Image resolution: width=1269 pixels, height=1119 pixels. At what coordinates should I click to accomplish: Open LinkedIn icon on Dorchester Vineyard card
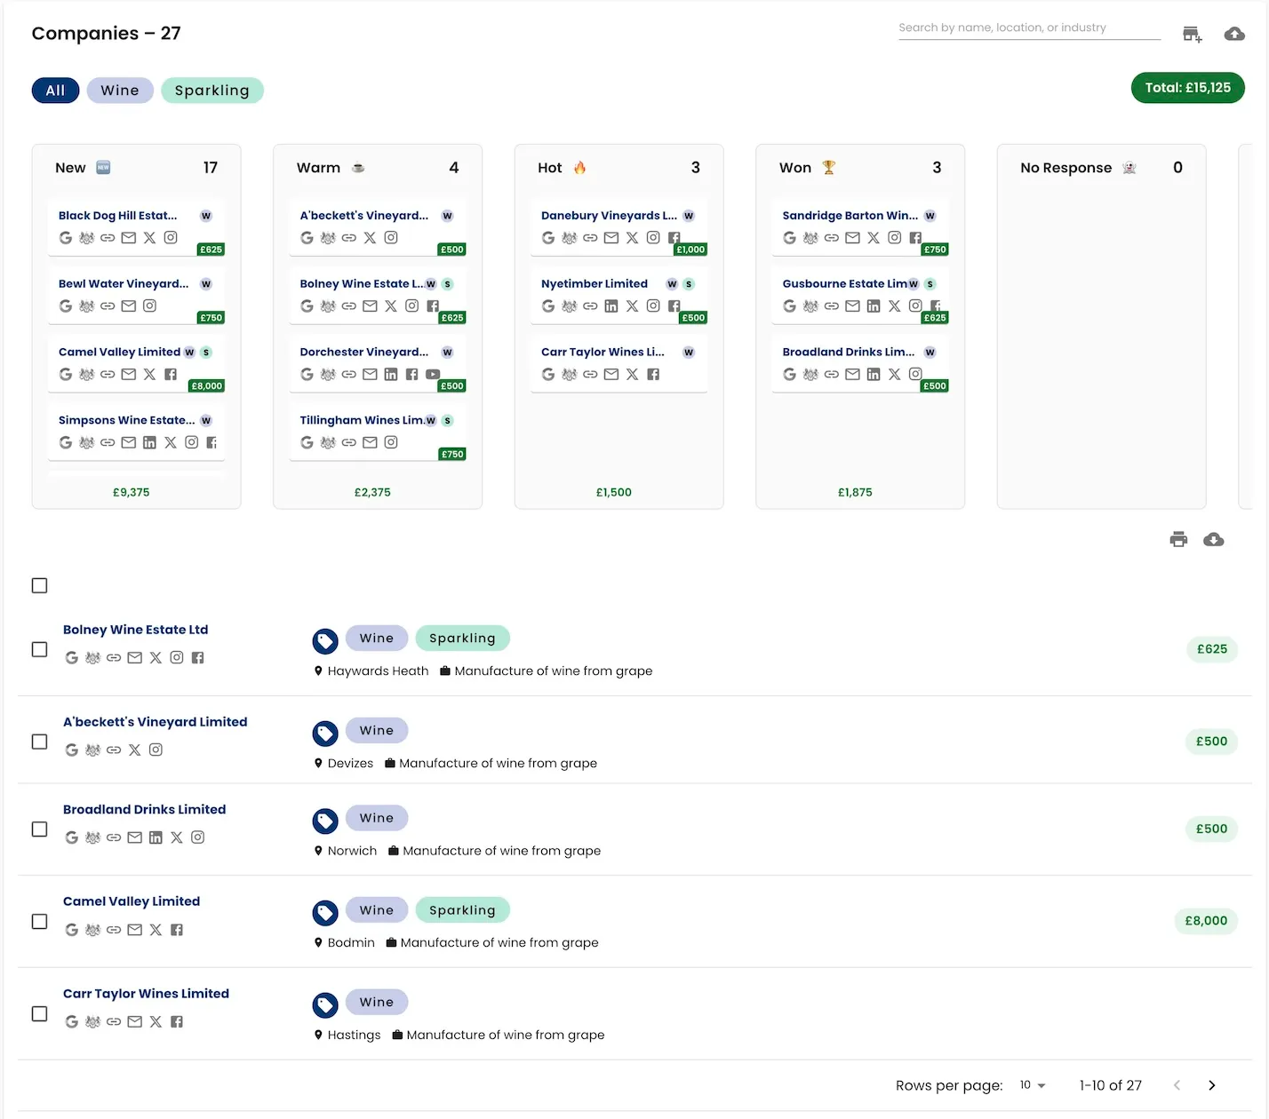tap(391, 375)
